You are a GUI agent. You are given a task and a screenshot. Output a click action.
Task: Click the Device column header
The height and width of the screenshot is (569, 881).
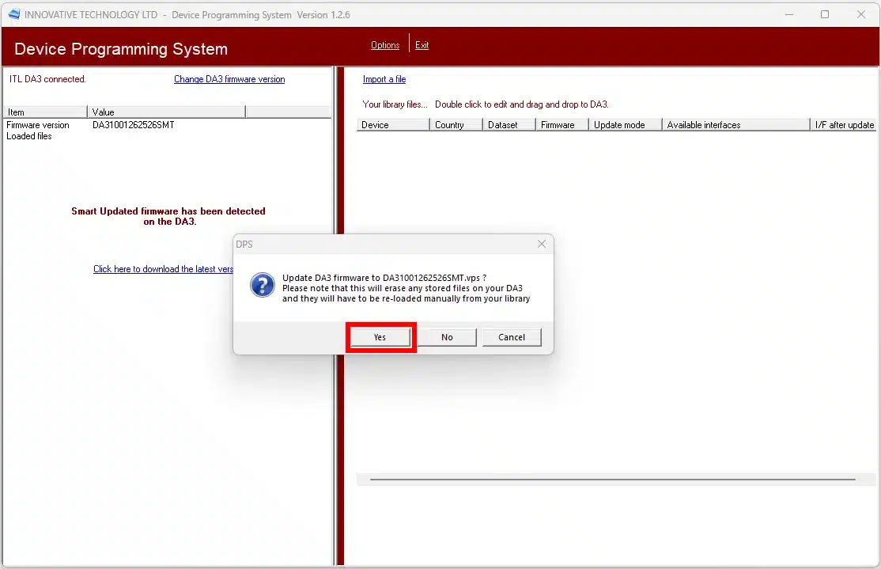click(x=392, y=125)
